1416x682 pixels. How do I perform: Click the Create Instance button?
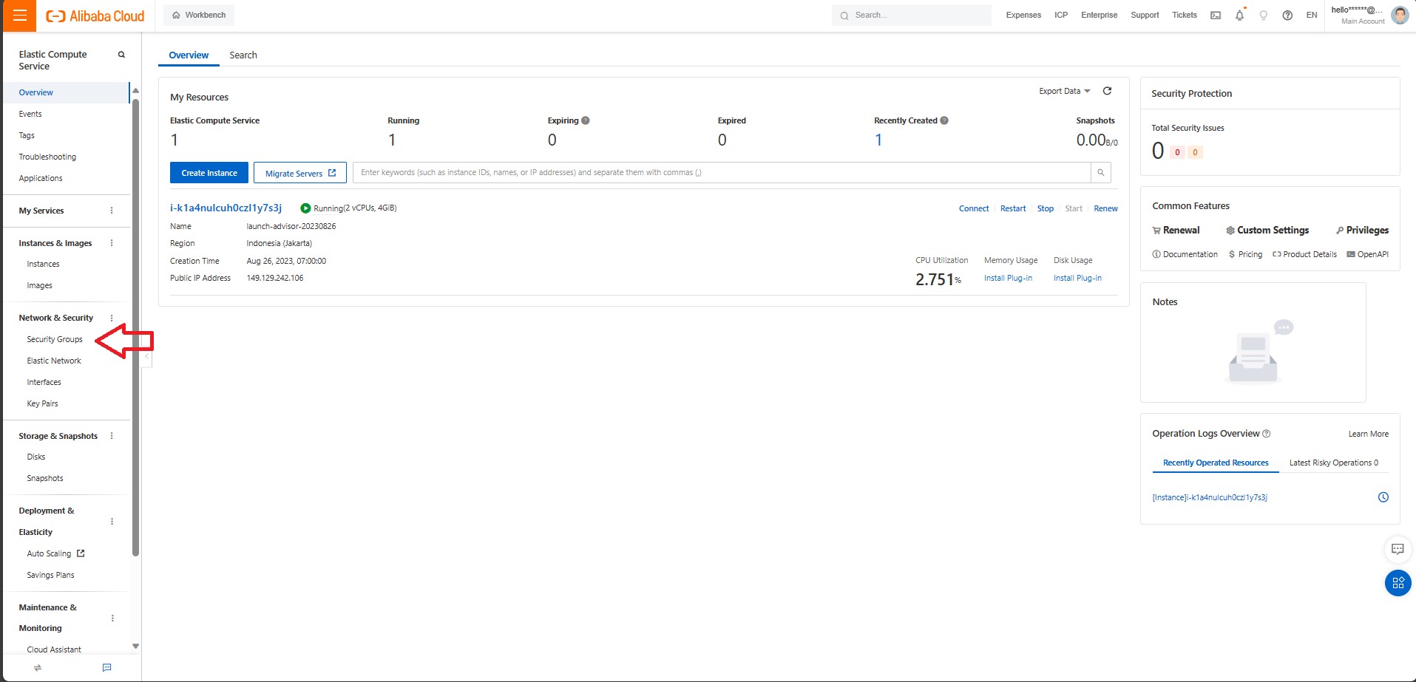coord(209,173)
